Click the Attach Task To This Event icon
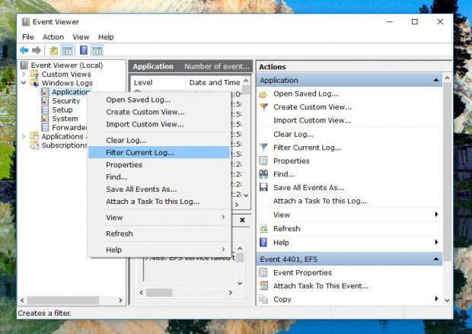The image size is (472, 334). pos(263,285)
